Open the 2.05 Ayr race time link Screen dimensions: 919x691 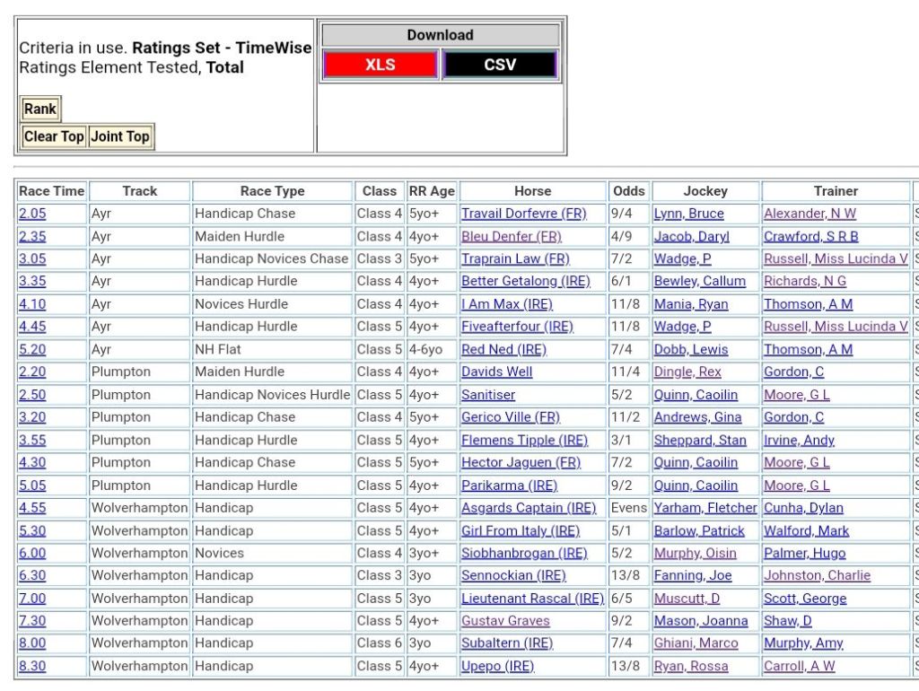[32, 214]
